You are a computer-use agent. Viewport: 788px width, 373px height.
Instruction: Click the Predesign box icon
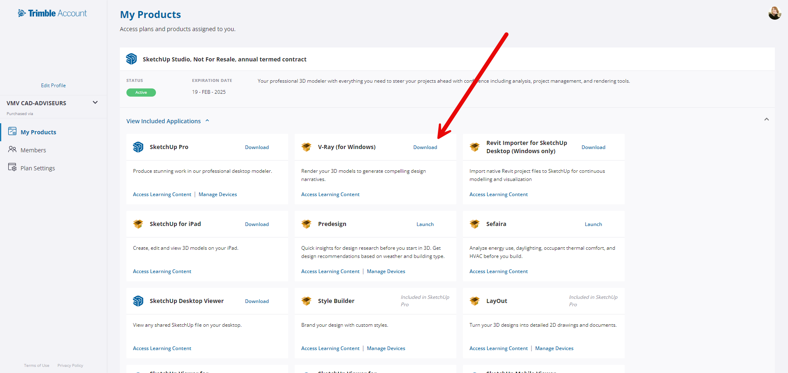tap(307, 224)
